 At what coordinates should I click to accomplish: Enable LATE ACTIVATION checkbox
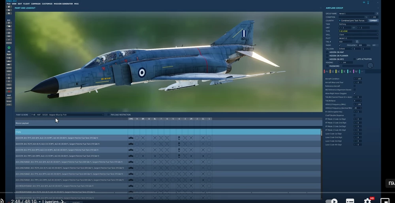pos(354,59)
